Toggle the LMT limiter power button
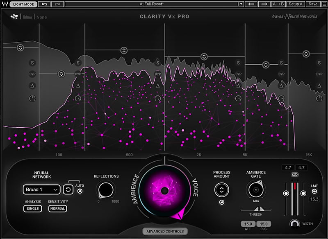The image size is (328, 239). tap(314, 192)
